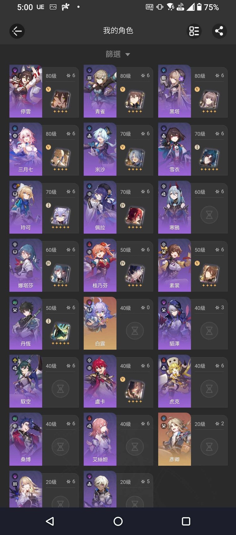
Task: Switch layout with list view icon
Action: (x=194, y=31)
